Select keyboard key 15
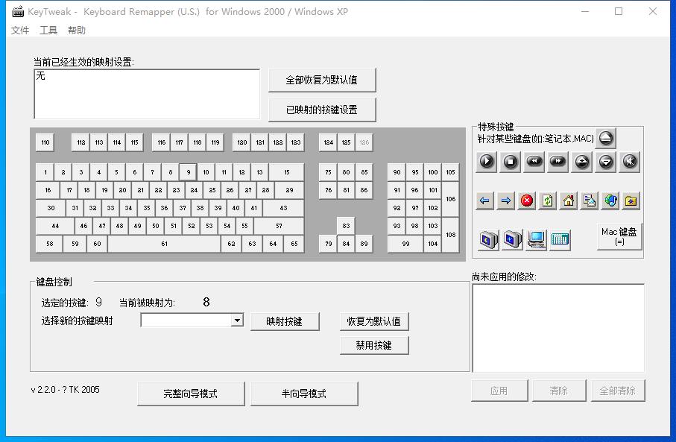The image size is (676, 442). (x=287, y=172)
